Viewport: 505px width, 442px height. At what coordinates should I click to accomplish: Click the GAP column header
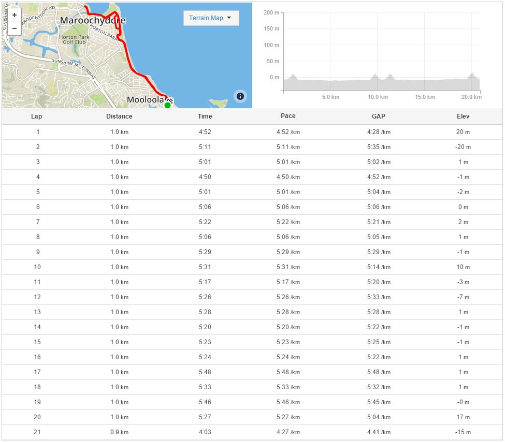(379, 116)
